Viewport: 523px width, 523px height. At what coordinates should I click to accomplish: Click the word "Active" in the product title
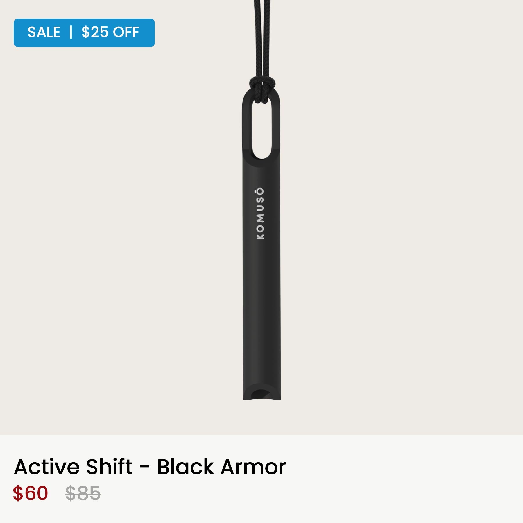(47, 467)
